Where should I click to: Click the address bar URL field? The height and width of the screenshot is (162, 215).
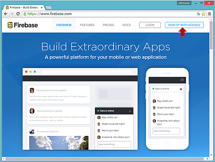click(110, 14)
